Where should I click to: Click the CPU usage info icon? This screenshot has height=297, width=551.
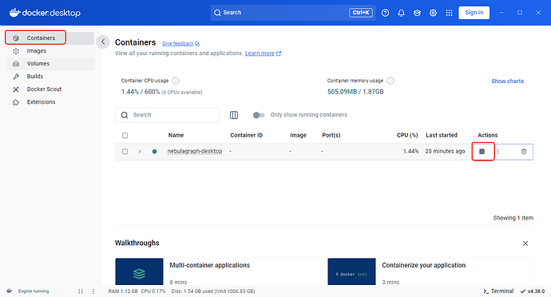[176, 81]
